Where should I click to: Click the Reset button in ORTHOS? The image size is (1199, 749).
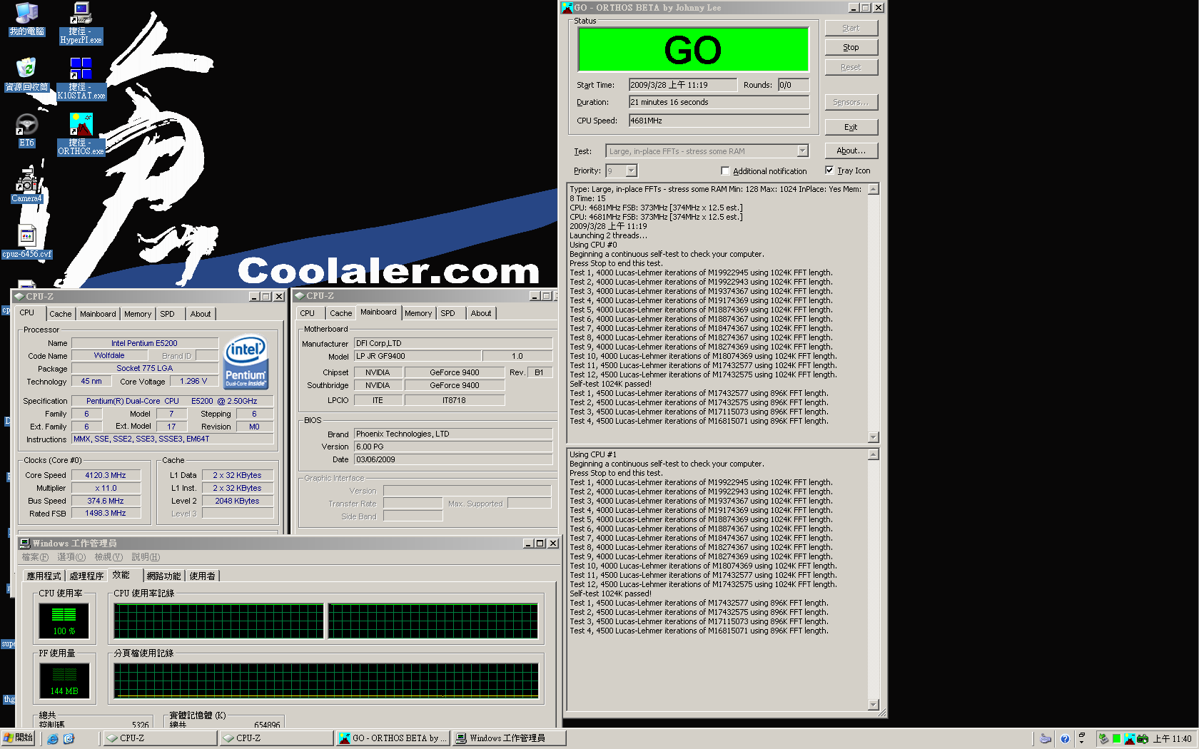pos(851,67)
